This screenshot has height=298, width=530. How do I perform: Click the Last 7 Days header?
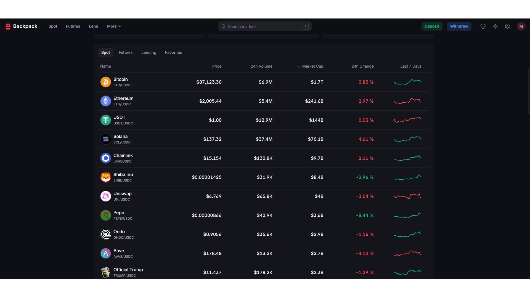pyautogui.click(x=411, y=66)
